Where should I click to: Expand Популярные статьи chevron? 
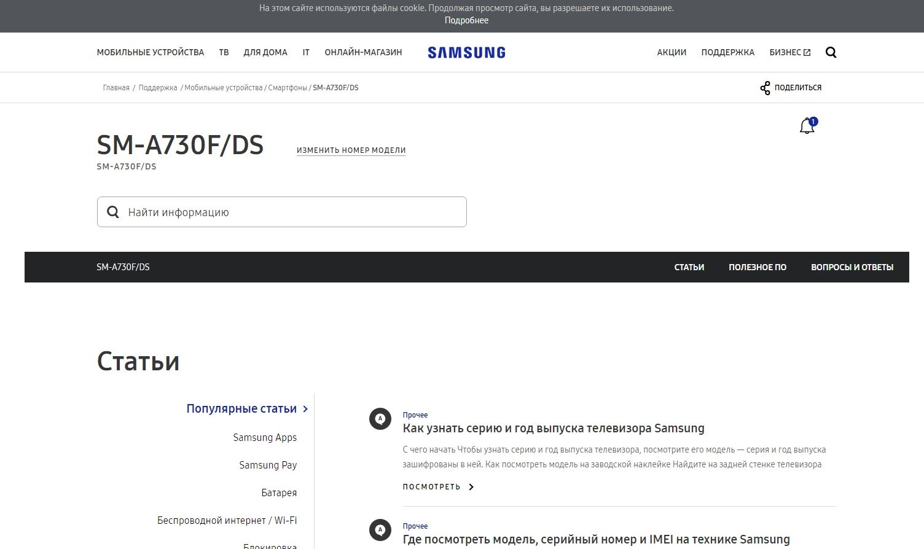tap(305, 409)
